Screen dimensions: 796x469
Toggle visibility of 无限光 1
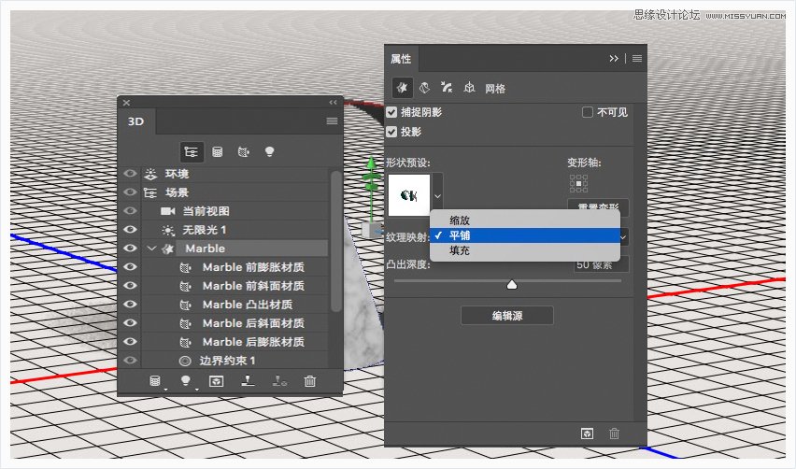tap(130, 230)
